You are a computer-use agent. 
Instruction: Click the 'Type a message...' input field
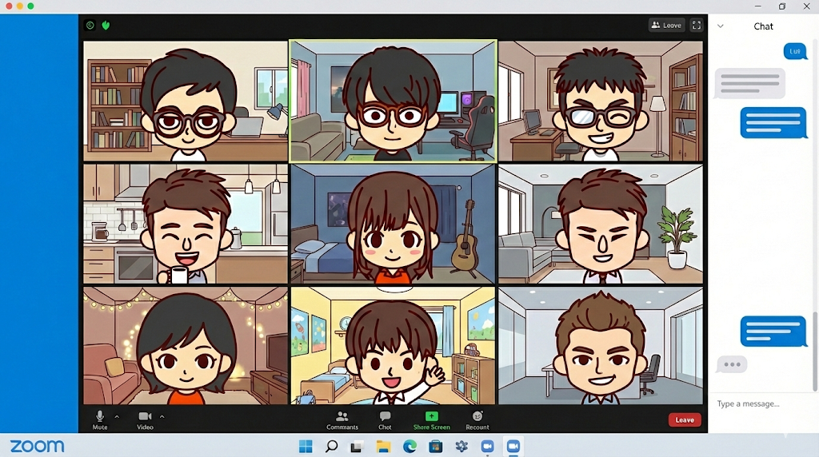(x=760, y=404)
